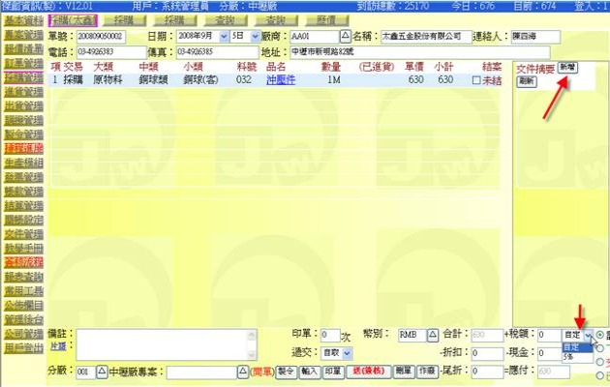Click the triangle lookup icon next to RMB currency
Image resolution: width=610 pixels, height=387 pixels.
(x=433, y=334)
